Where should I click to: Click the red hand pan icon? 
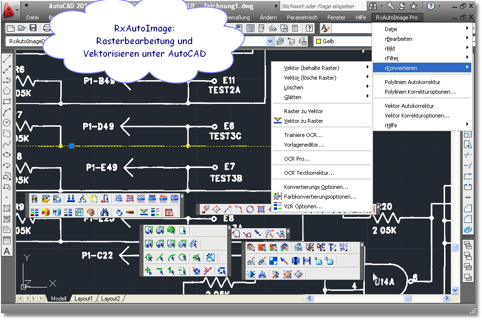point(169,212)
